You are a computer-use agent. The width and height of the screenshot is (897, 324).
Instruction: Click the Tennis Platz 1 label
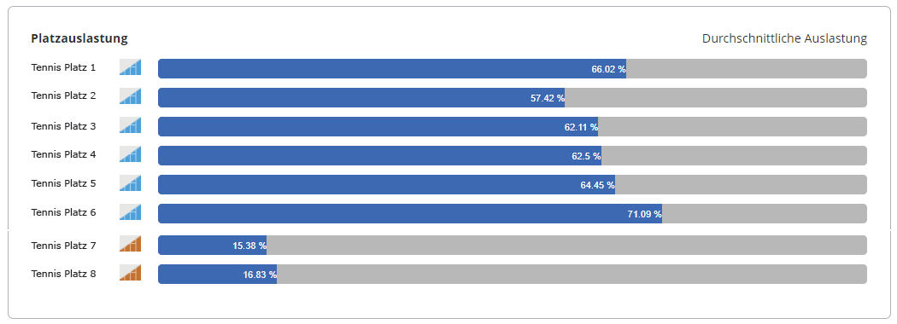coord(63,67)
